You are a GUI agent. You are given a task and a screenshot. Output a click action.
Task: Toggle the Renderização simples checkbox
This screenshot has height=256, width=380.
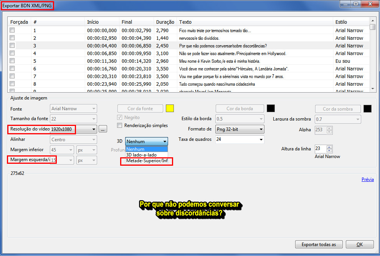(x=119, y=126)
